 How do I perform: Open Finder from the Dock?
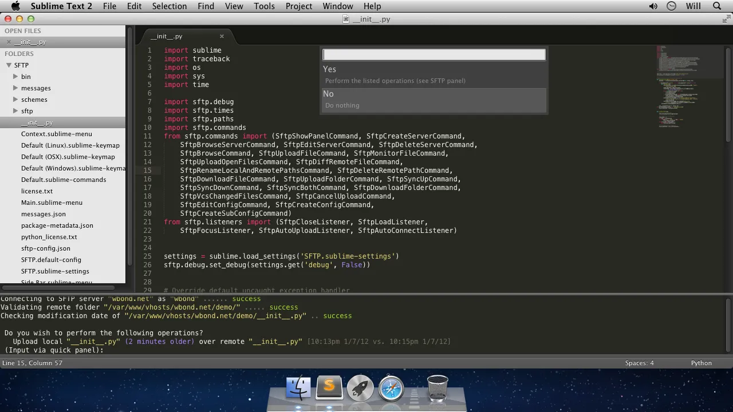click(x=298, y=389)
